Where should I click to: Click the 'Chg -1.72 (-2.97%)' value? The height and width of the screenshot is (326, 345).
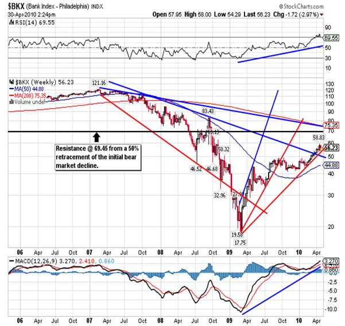click(296, 14)
